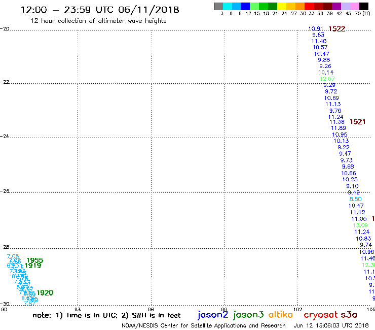Viewport: 375px width, 330px height.
Task: Click the 10.69 wave height reading
Action: click(x=331, y=98)
